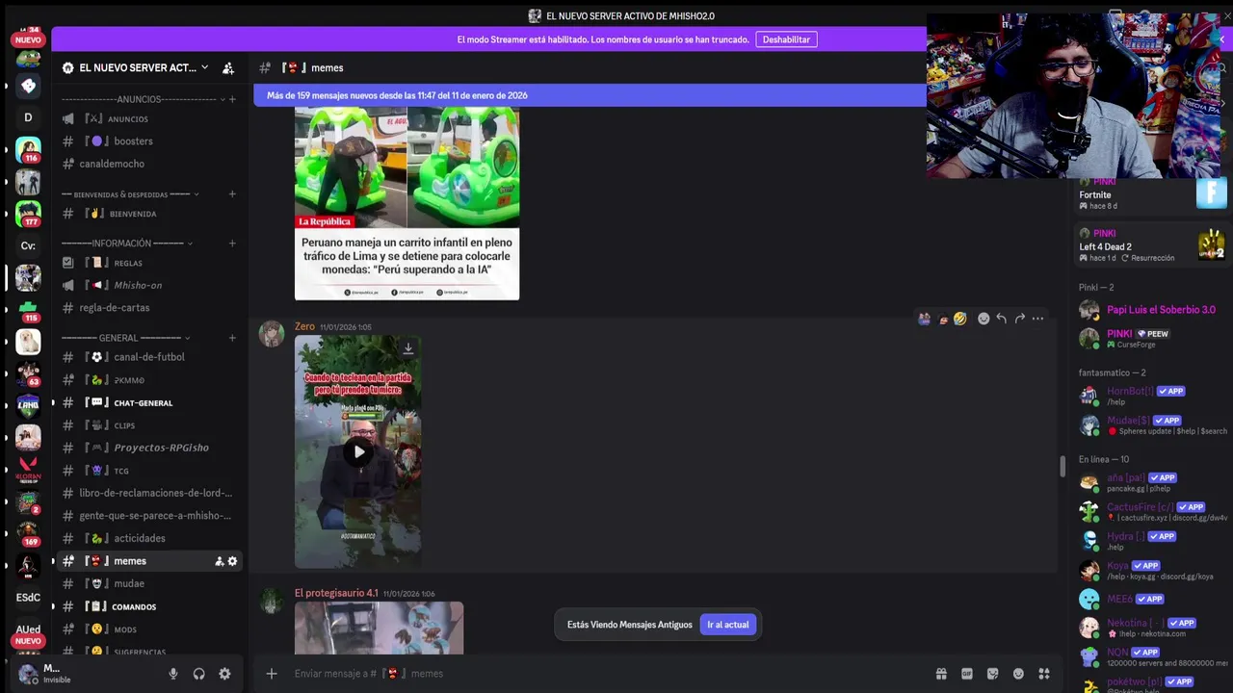
Task: Open the canal-de-futbol channel
Action: tap(148, 357)
